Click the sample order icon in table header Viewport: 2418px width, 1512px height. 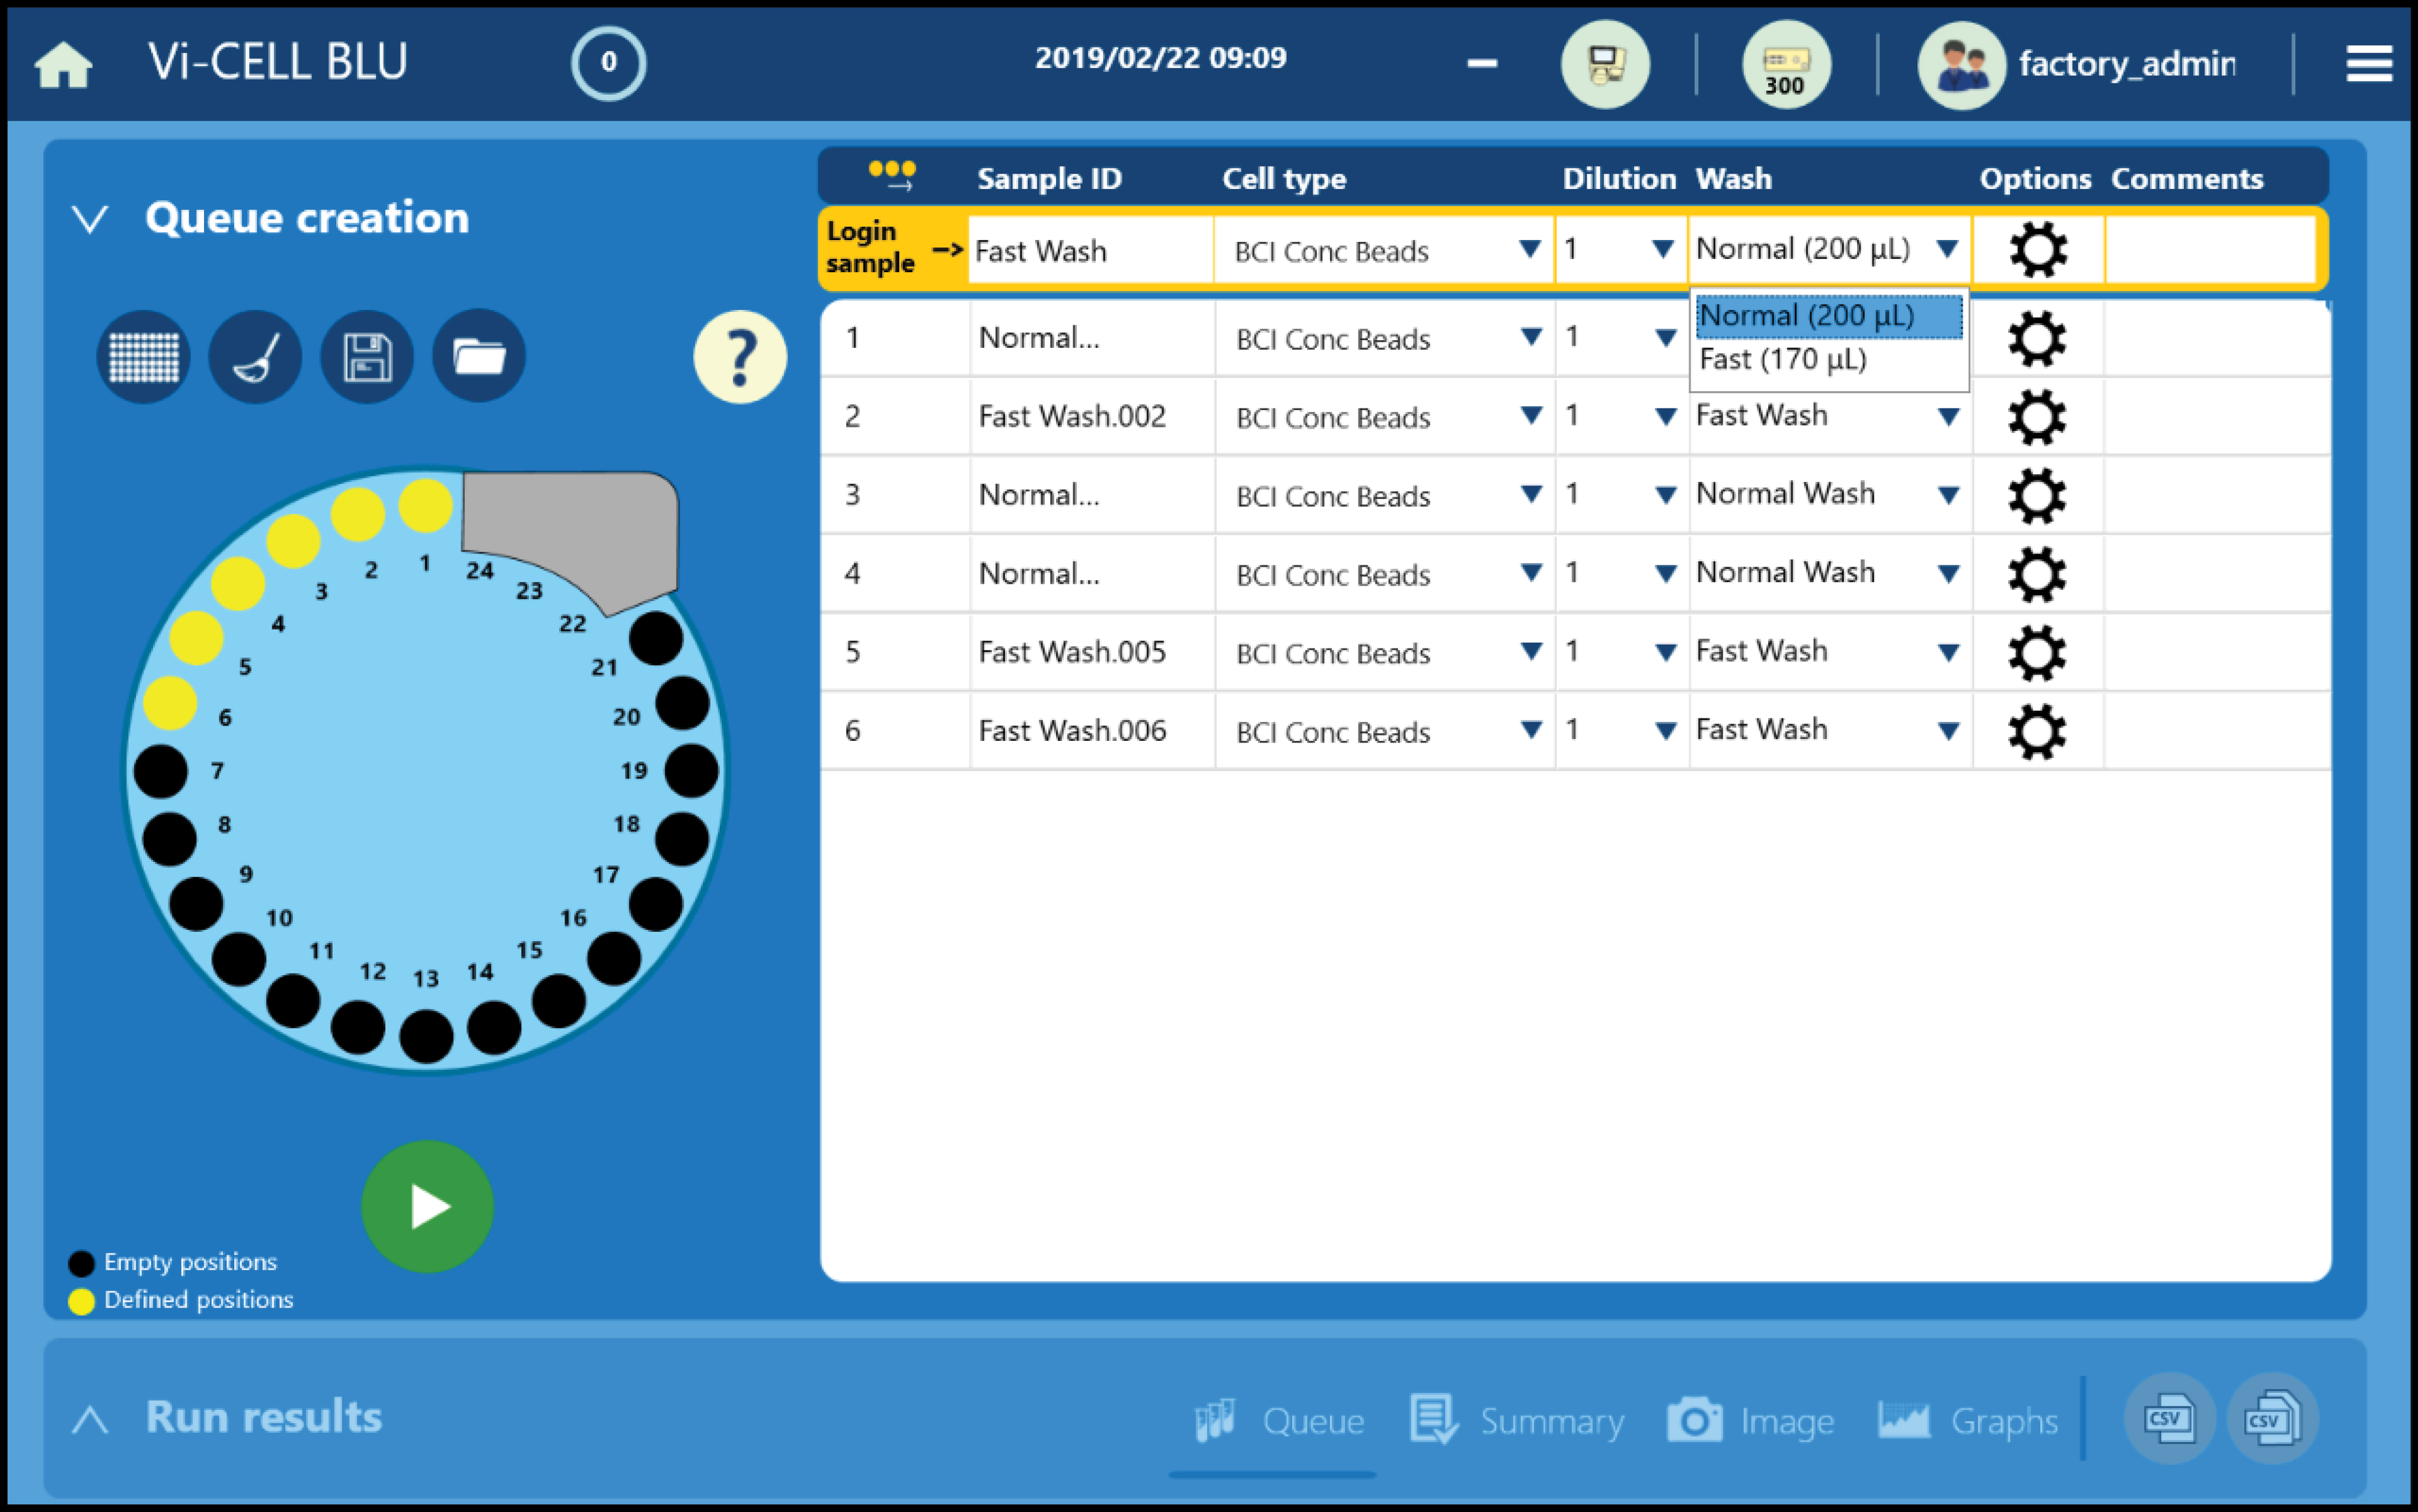coord(891,175)
